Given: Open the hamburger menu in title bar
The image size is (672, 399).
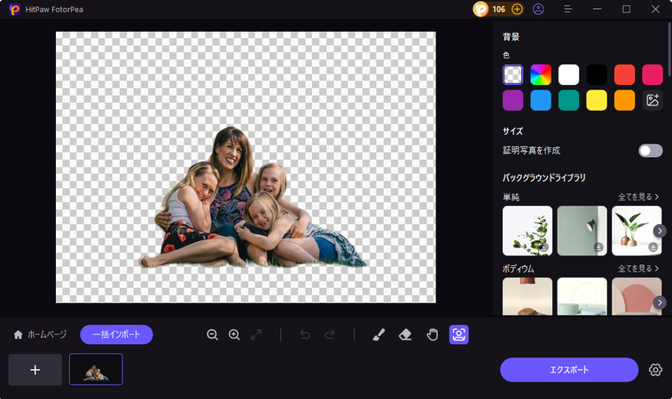Looking at the screenshot, I should point(568,9).
